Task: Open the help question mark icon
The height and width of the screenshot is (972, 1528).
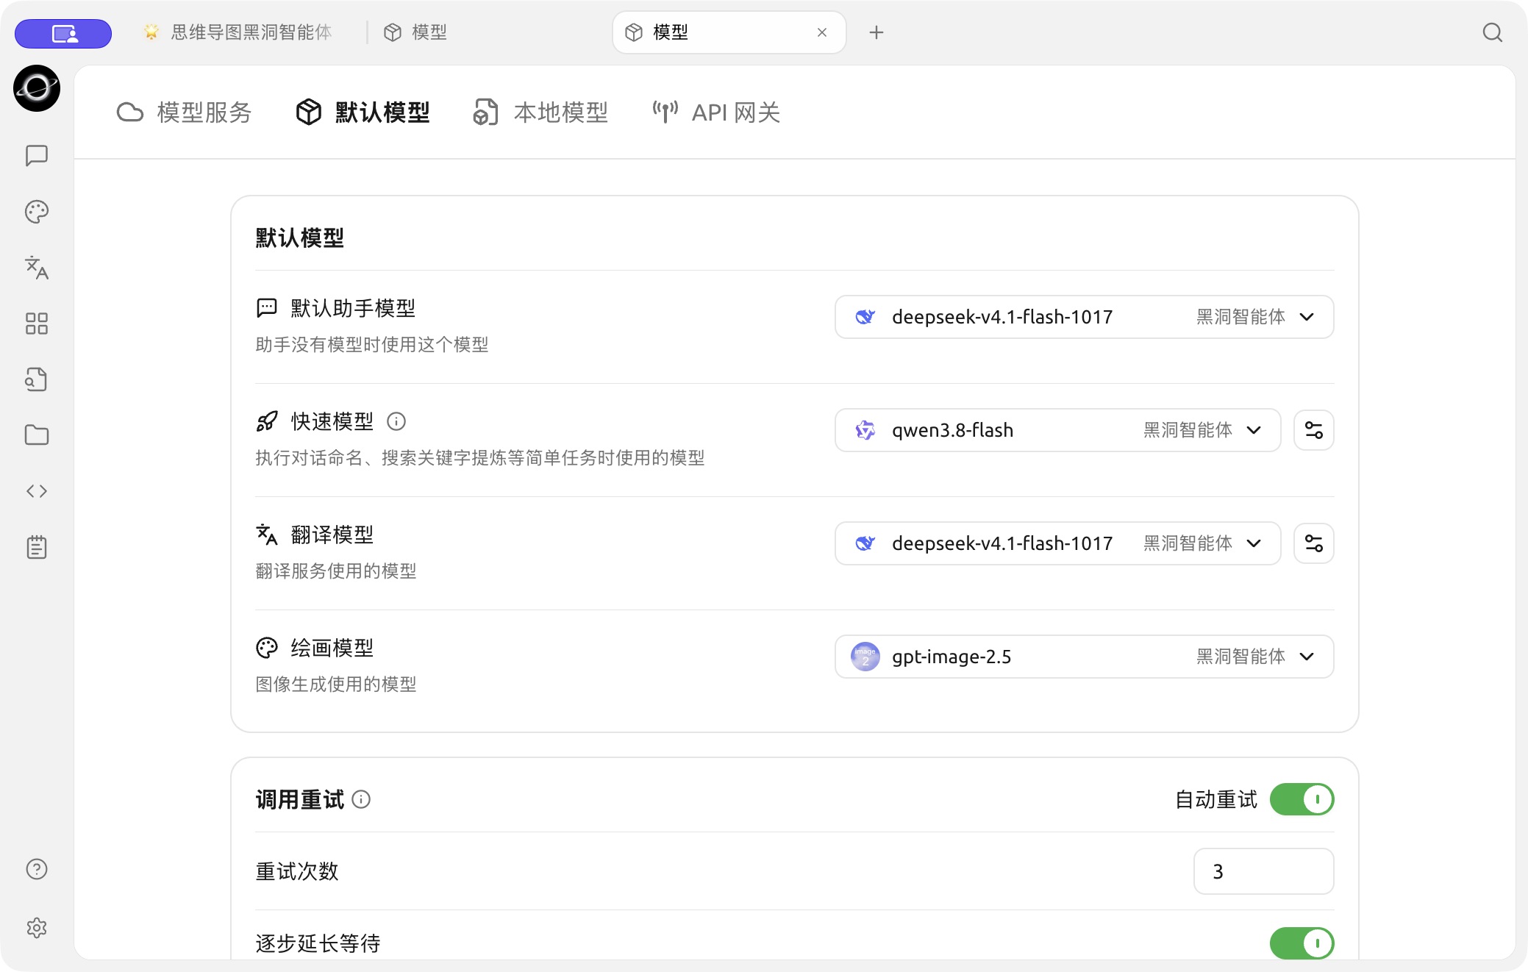Action: (x=37, y=869)
